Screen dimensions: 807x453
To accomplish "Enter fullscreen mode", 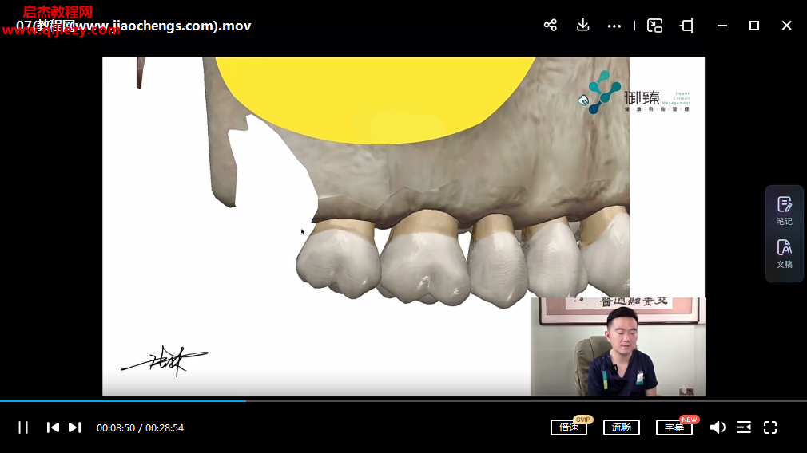I will click(x=770, y=427).
